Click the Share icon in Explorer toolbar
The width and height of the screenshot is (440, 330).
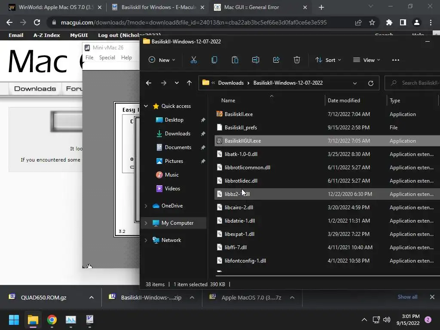[x=276, y=60]
